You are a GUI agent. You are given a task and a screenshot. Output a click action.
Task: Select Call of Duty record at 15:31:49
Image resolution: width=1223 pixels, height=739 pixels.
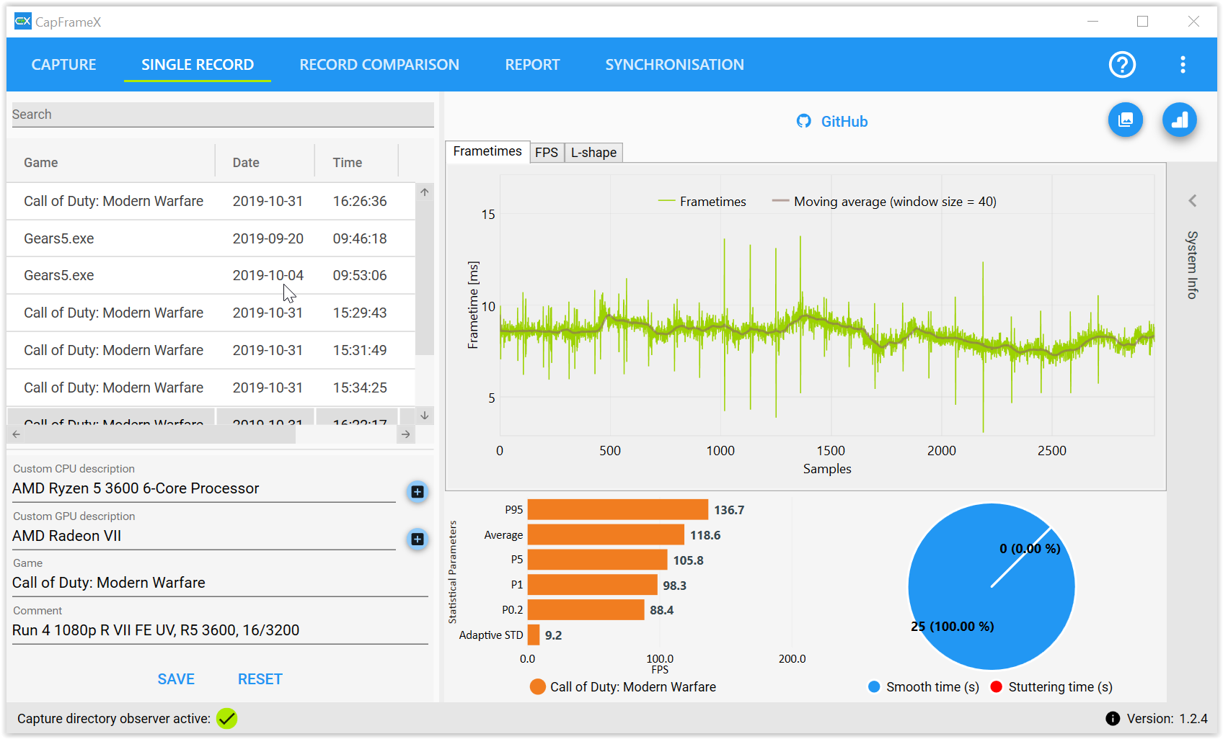211,350
